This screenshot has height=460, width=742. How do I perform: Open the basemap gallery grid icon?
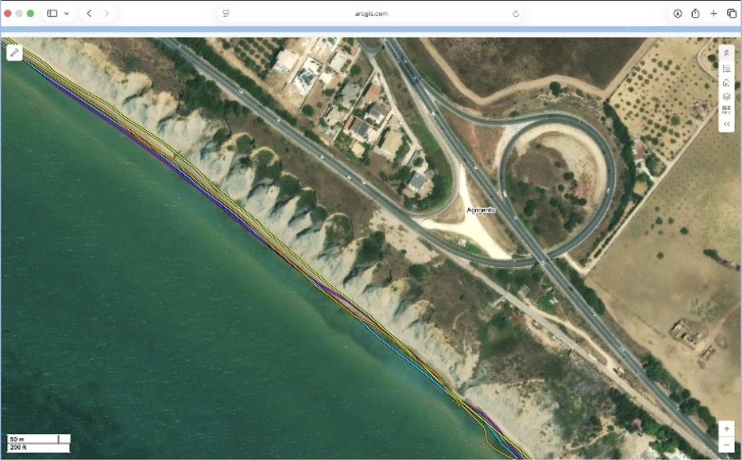coord(727,110)
